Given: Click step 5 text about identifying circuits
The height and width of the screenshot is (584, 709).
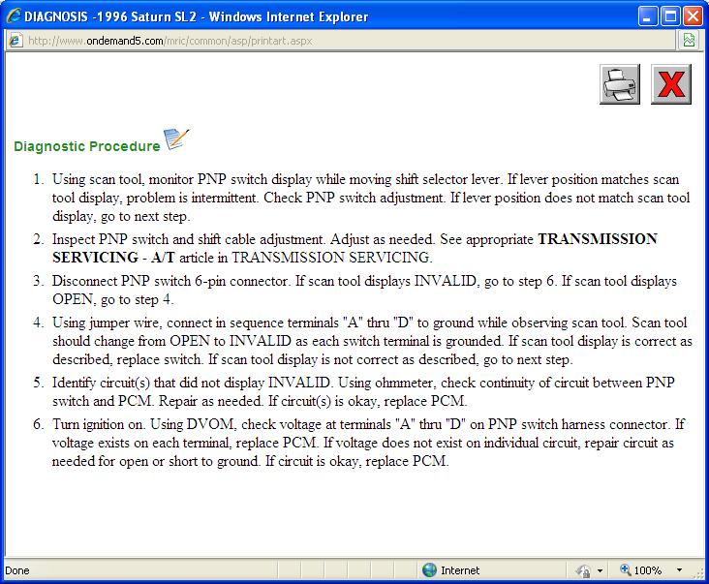Looking at the screenshot, I should [x=363, y=392].
